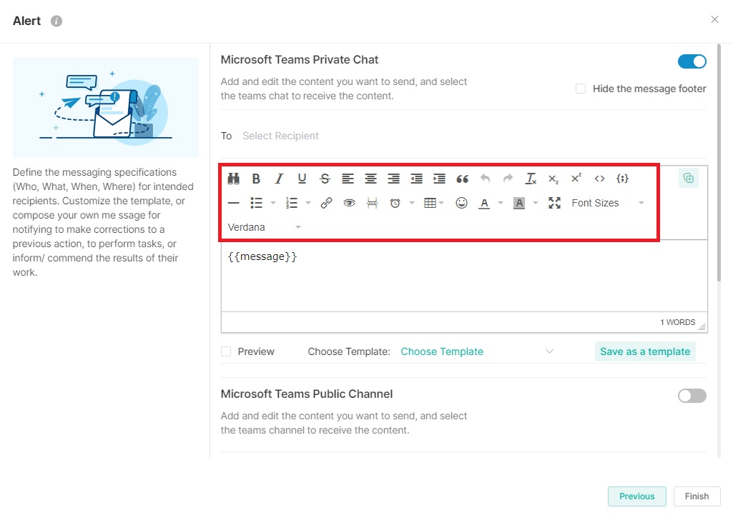Open the emoticons picker
The image size is (733, 520).
(462, 203)
